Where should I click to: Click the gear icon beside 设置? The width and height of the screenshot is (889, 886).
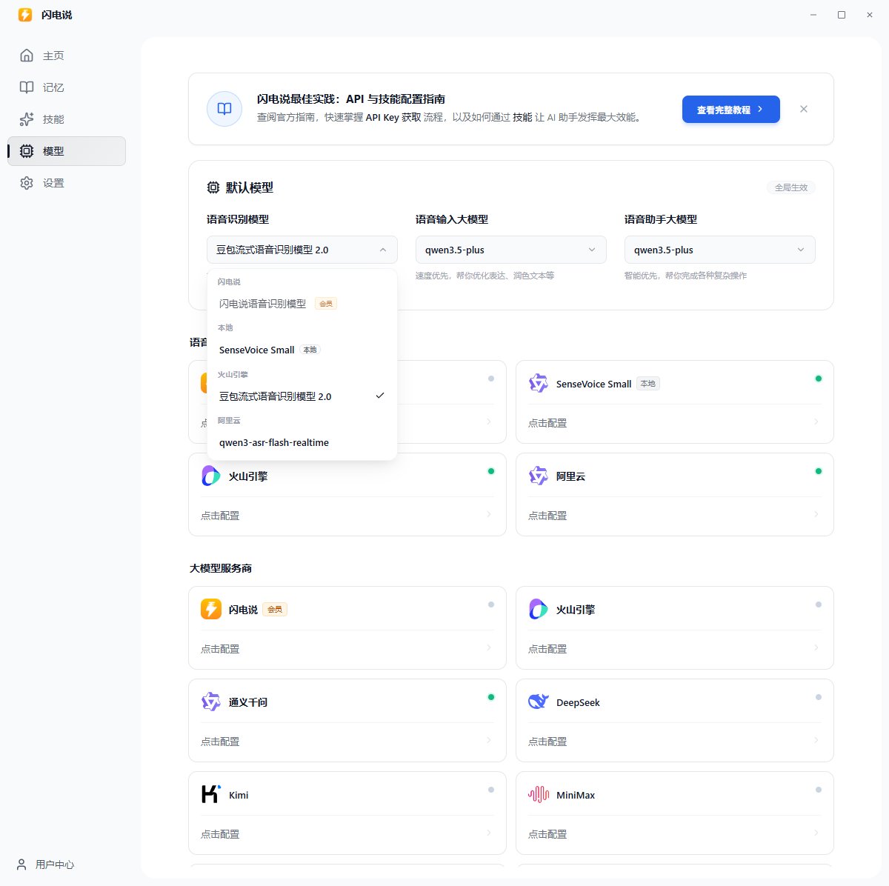coord(27,183)
